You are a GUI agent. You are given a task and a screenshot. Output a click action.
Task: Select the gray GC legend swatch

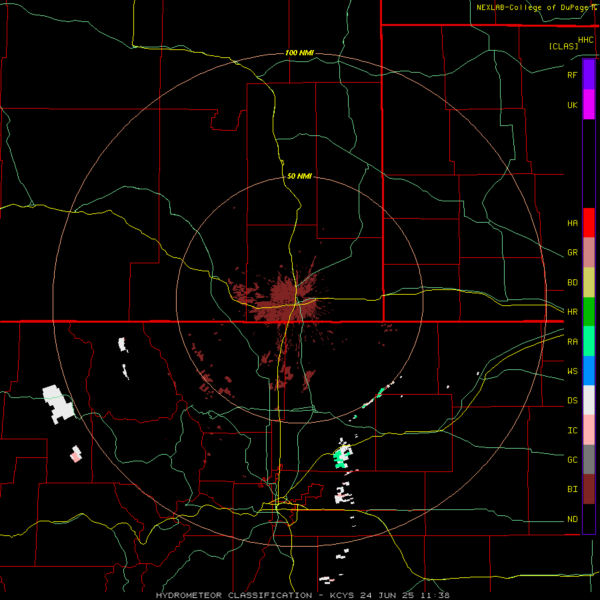point(589,459)
